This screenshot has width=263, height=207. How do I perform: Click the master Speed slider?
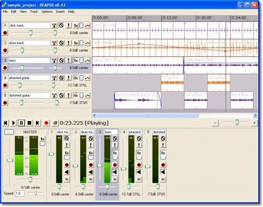tap(36, 193)
